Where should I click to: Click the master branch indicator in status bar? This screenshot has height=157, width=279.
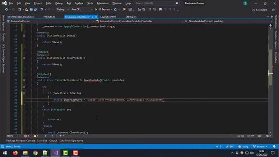pos(260,147)
